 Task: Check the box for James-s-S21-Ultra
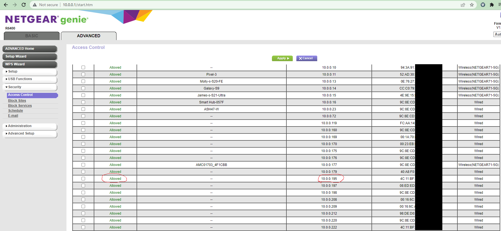[x=83, y=95]
